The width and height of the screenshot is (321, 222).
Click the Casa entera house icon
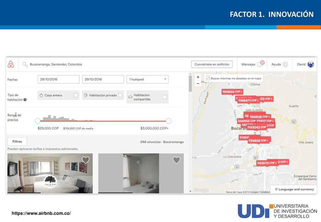(x=41, y=95)
